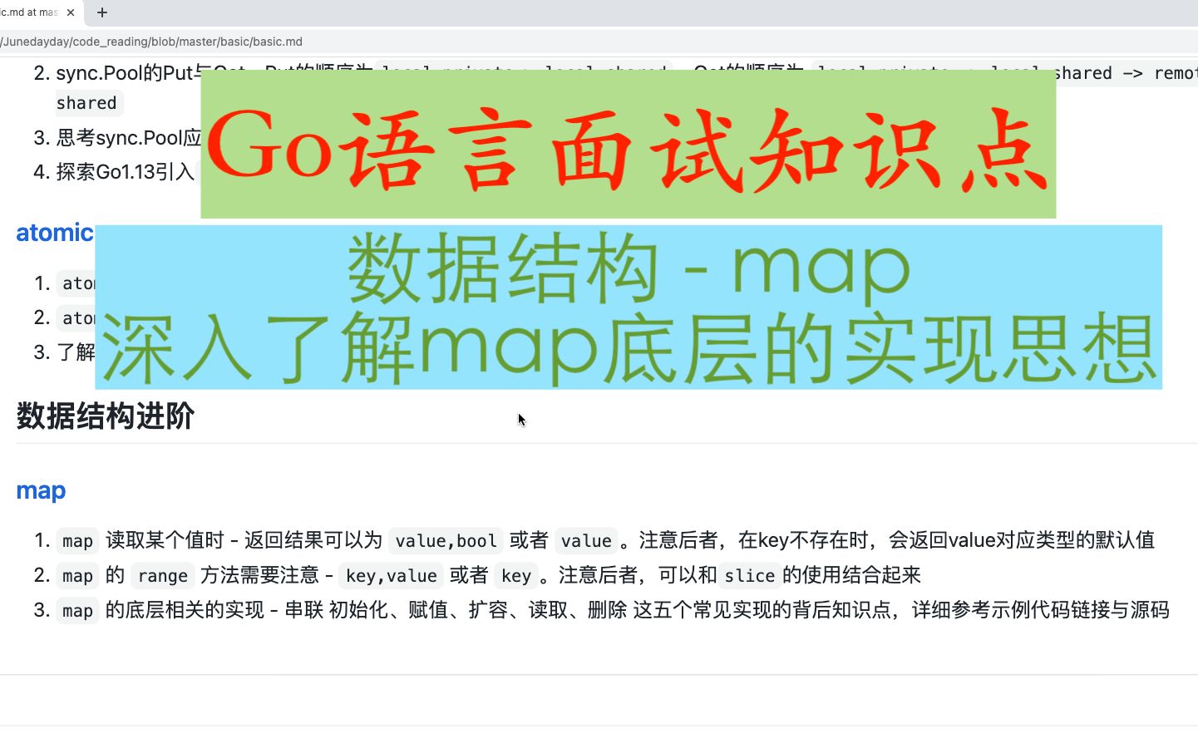Click the 数据结构 - map banner title
This screenshot has height=748, width=1198.
click(x=629, y=268)
